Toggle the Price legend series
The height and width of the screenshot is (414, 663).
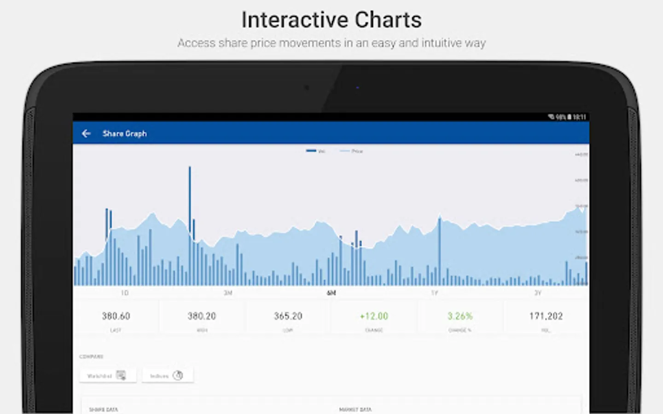[351, 151]
